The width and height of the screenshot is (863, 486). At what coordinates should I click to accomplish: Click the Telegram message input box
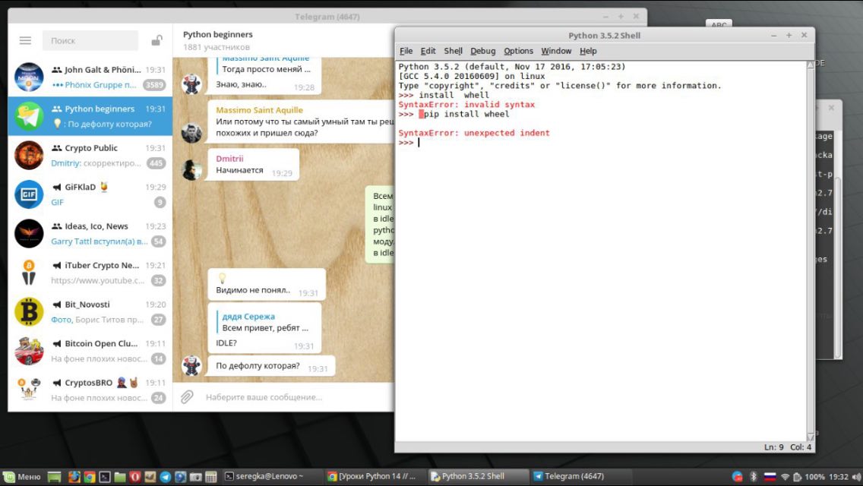point(297,397)
